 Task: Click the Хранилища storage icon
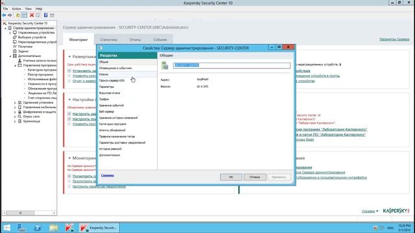[19, 121]
